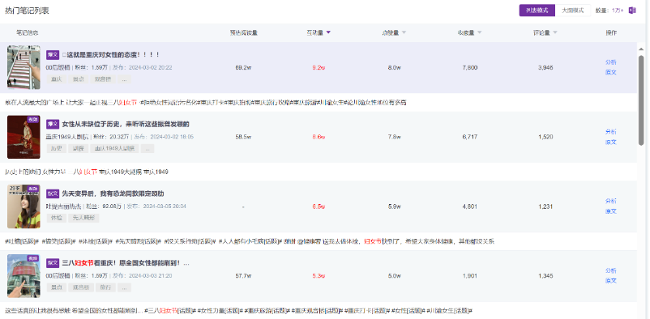Expand more tags on first note
This screenshot has width=650, height=319.
124,79
